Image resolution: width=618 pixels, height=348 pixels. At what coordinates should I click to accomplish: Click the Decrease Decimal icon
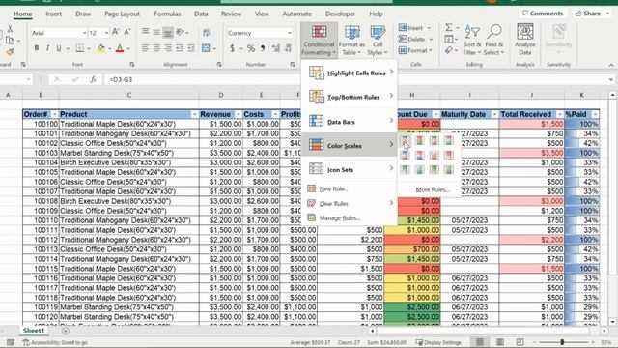(288, 48)
